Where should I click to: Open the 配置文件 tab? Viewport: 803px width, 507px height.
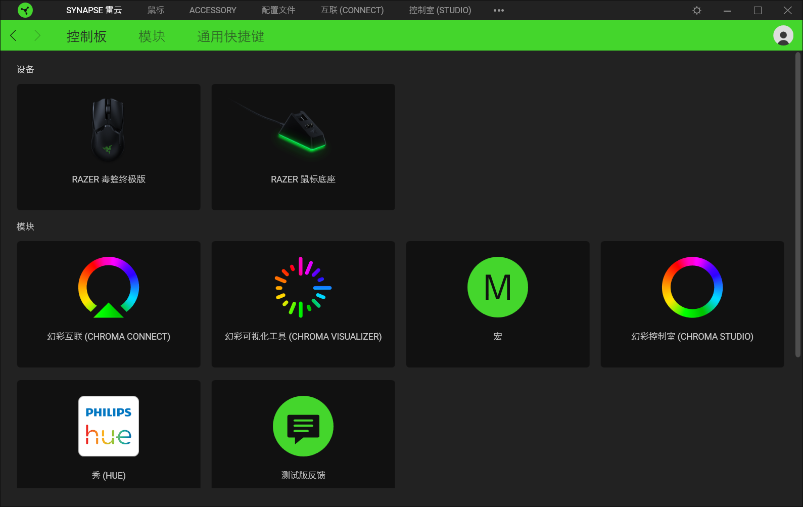tap(278, 10)
